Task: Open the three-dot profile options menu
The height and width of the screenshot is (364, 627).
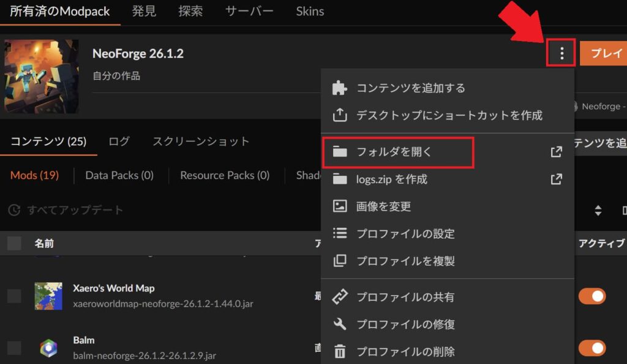Action: (x=561, y=53)
